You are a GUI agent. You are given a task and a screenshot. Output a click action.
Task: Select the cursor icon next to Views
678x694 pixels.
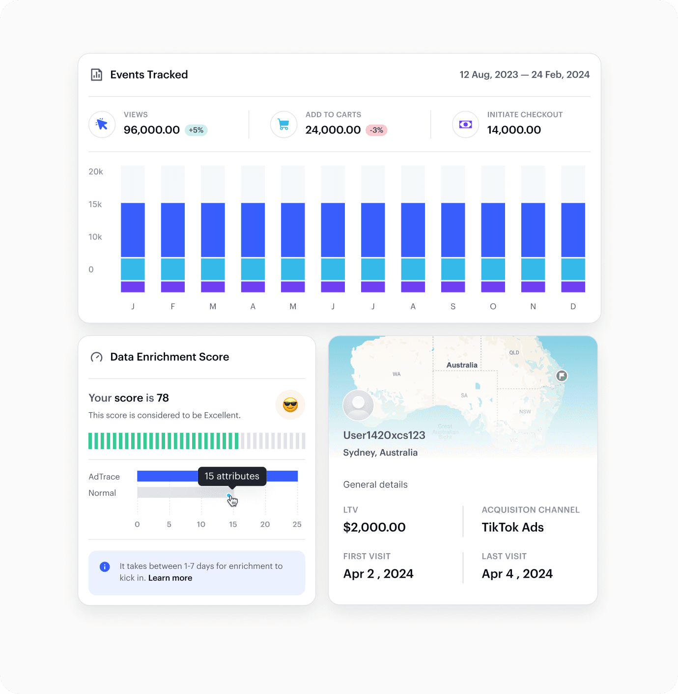pos(102,124)
